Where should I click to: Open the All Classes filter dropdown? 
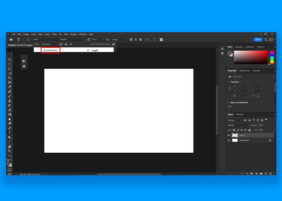point(49,44)
